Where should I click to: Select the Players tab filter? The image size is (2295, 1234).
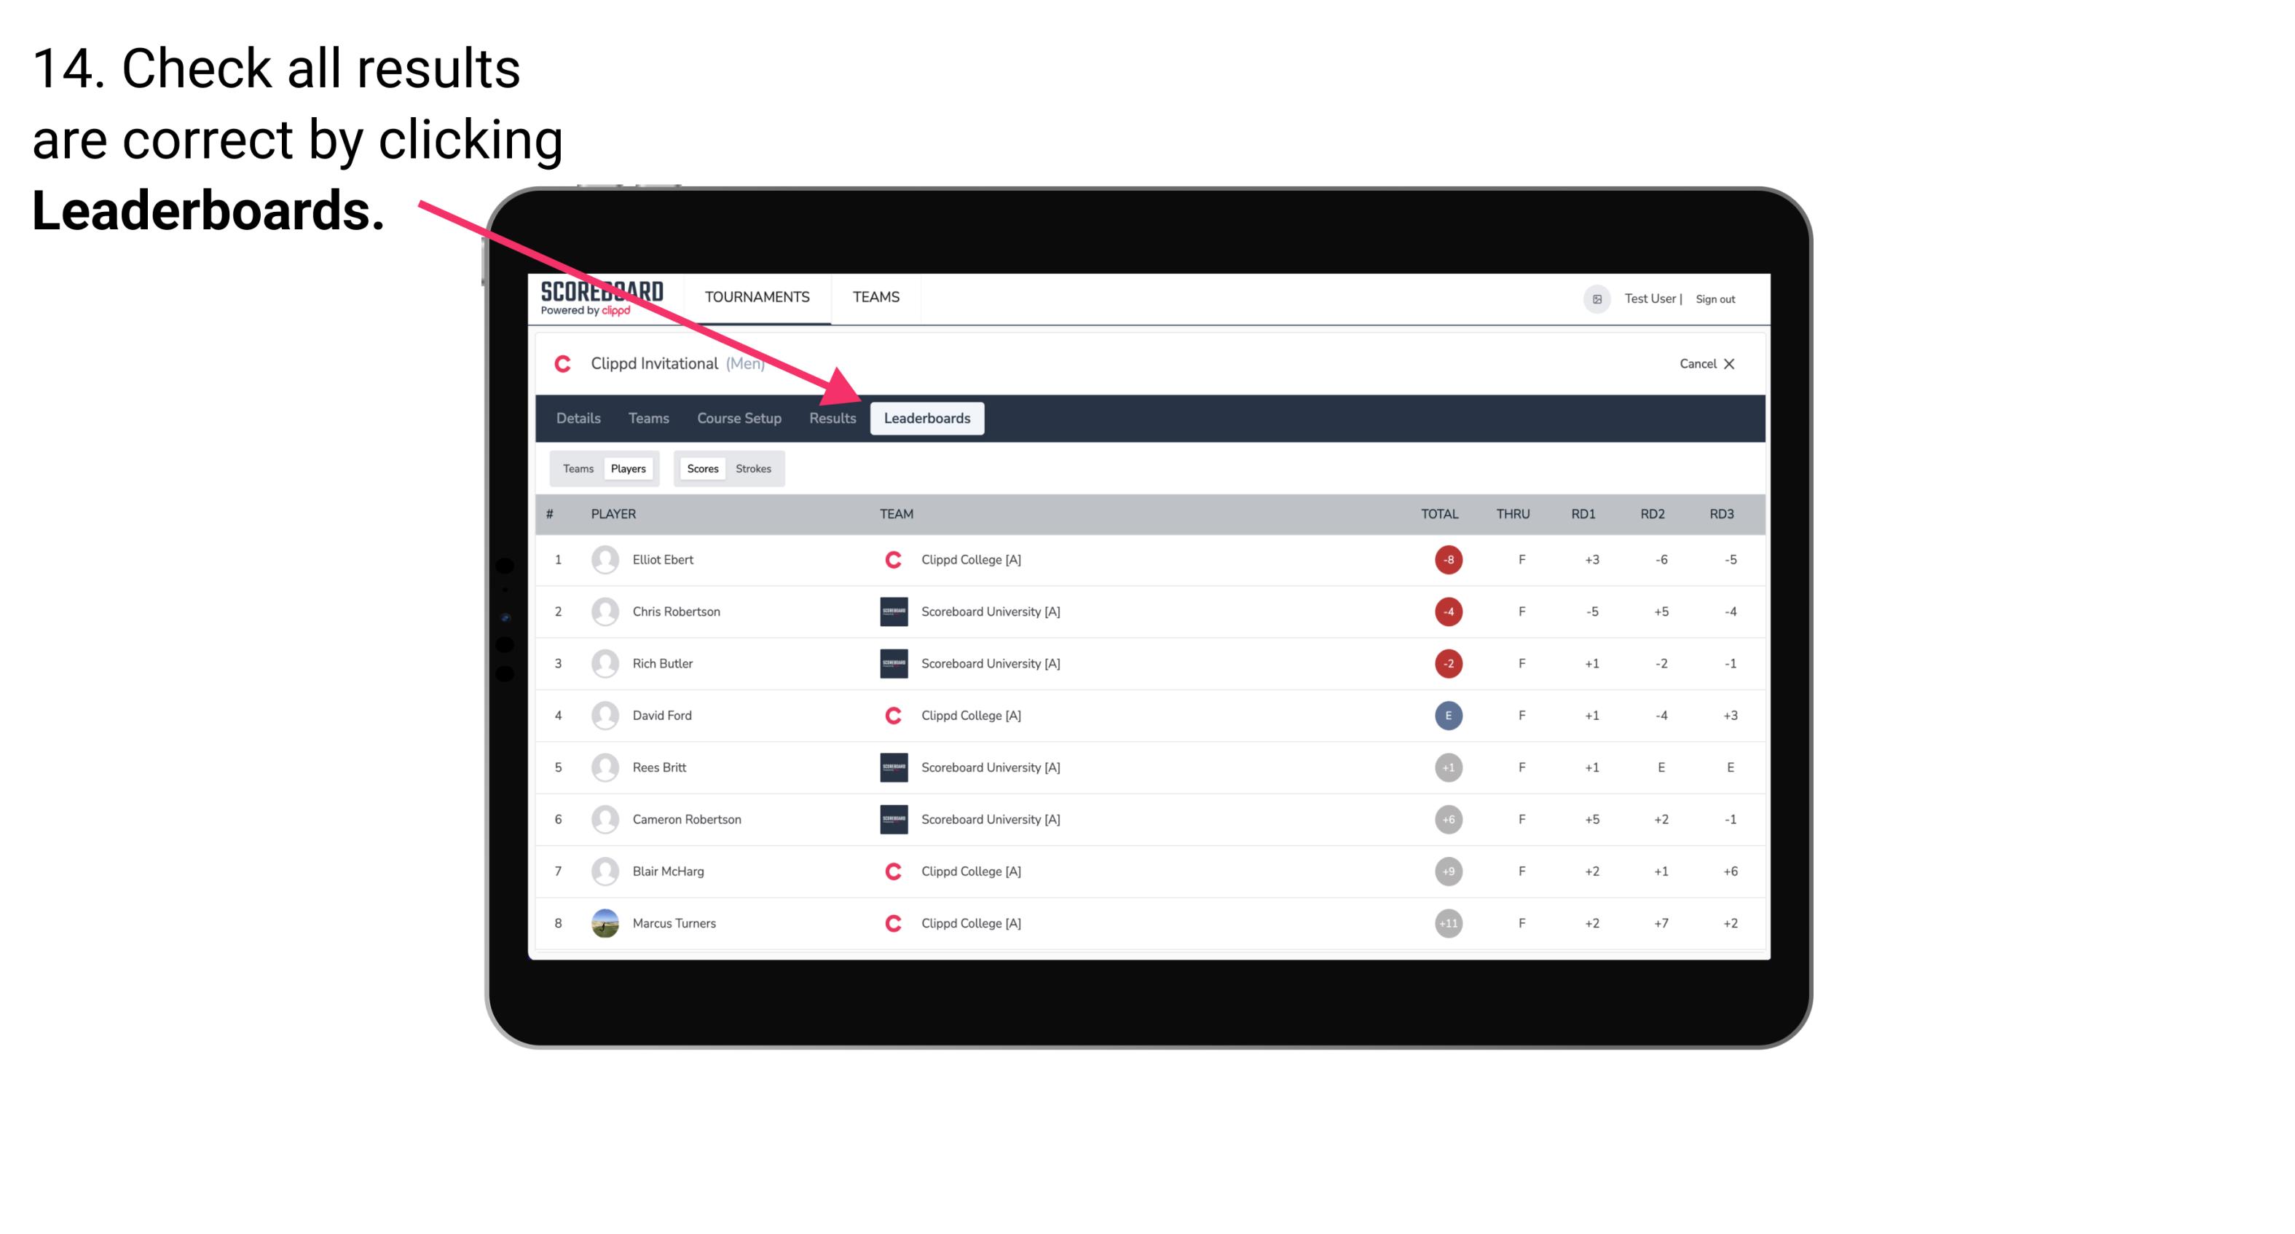click(628, 468)
